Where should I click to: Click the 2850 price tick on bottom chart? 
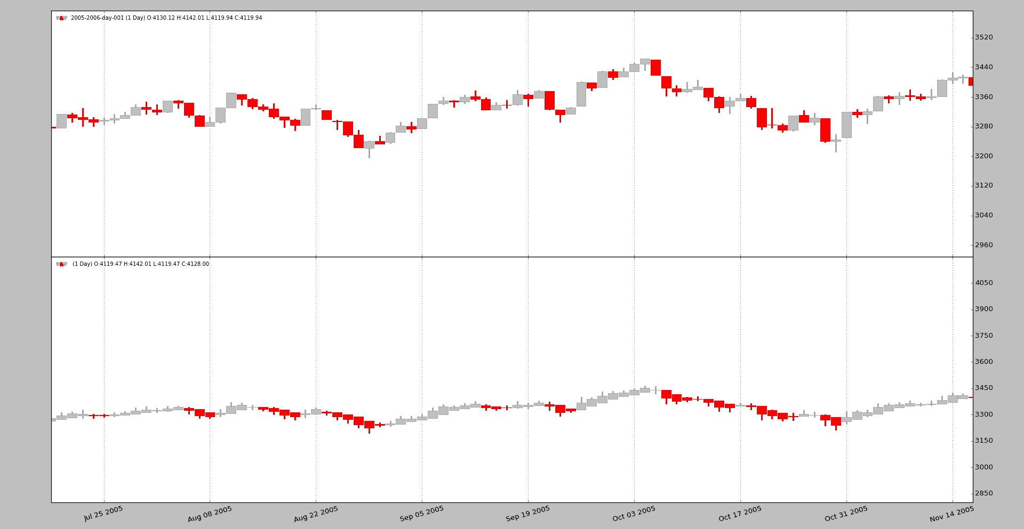[x=984, y=493]
